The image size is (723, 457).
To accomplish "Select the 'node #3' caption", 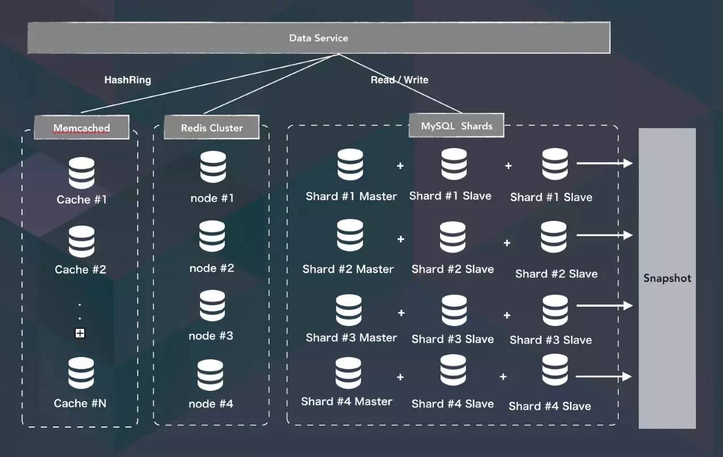I will pyautogui.click(x=211, y=336).
